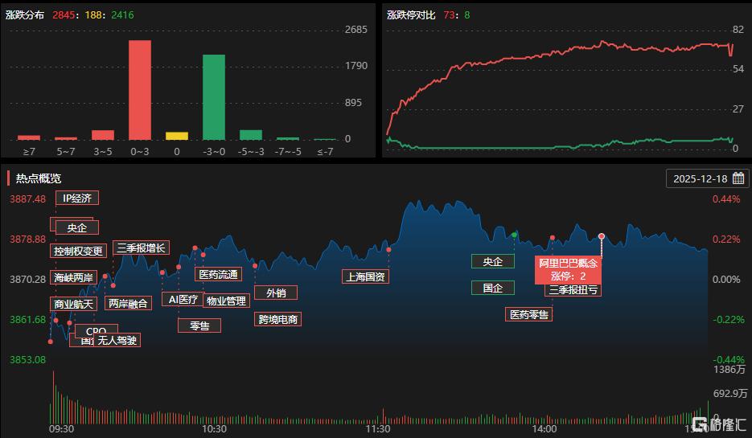This screenshot has height=438, width=752.
Task: Open the 商业航天 hotspot label
Action: click(x=73, y=304)
